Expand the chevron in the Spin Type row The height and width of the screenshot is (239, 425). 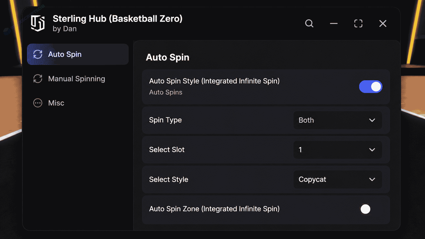pos(372,120)
